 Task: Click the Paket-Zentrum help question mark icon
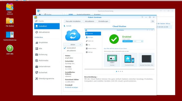coord(142,17)
